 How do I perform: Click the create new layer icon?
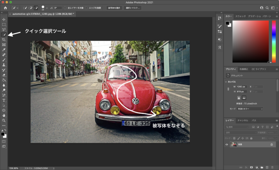tap(267, 167)
